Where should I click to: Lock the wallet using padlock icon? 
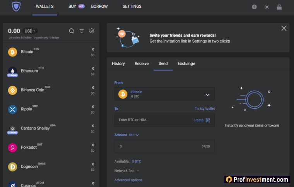(x=279, y=7)
